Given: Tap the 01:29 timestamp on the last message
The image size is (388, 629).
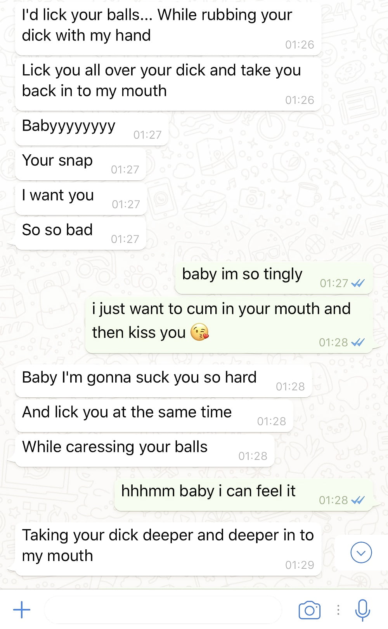Looking at the screenshot, I should tap(300, 565).
